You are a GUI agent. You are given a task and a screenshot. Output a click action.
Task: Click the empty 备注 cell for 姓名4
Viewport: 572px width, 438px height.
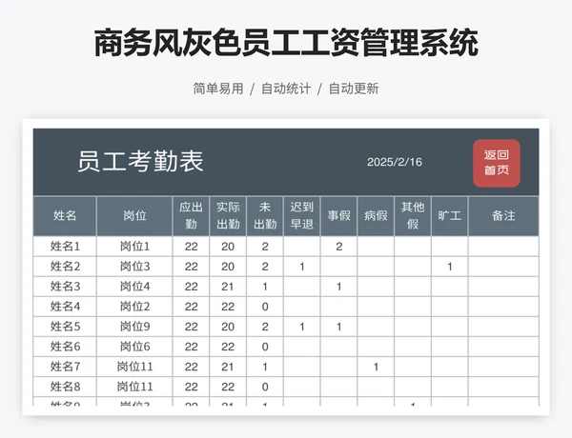(x=503, y=307)
